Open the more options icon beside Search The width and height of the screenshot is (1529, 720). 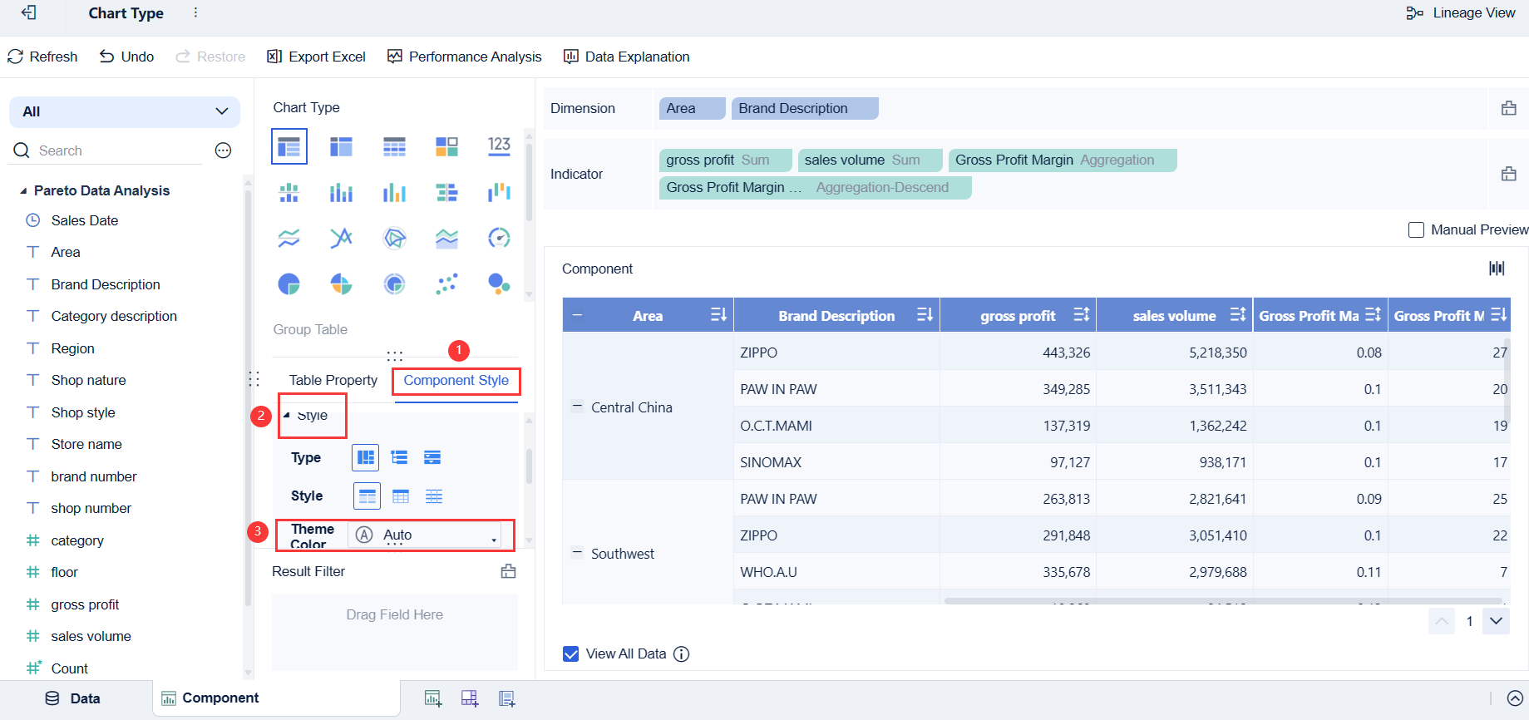pyautogui.click(x=223, y=150)
